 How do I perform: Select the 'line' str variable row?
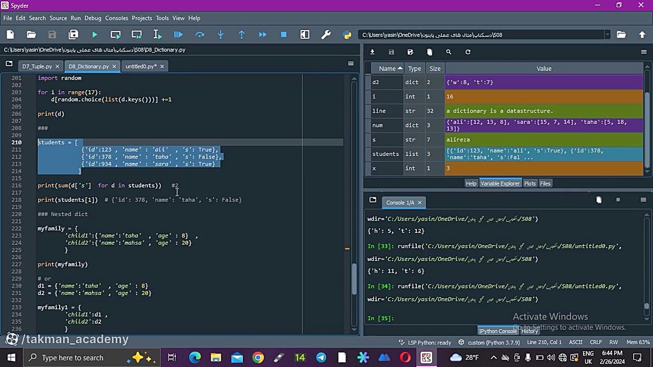point(505,111)
